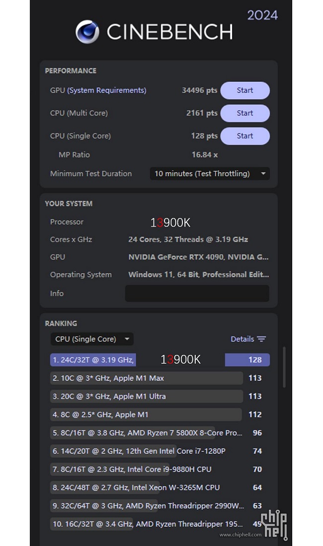The image size is (323, 546).
Task: Open the CPU (Single Core) ranking dropdown
Action: tap(92, 339)
